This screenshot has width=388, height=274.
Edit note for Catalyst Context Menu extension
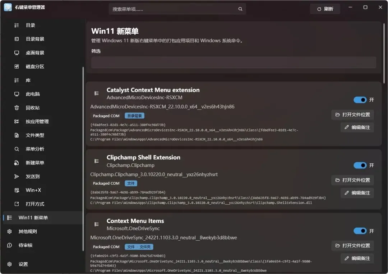[x=357, y=127]
